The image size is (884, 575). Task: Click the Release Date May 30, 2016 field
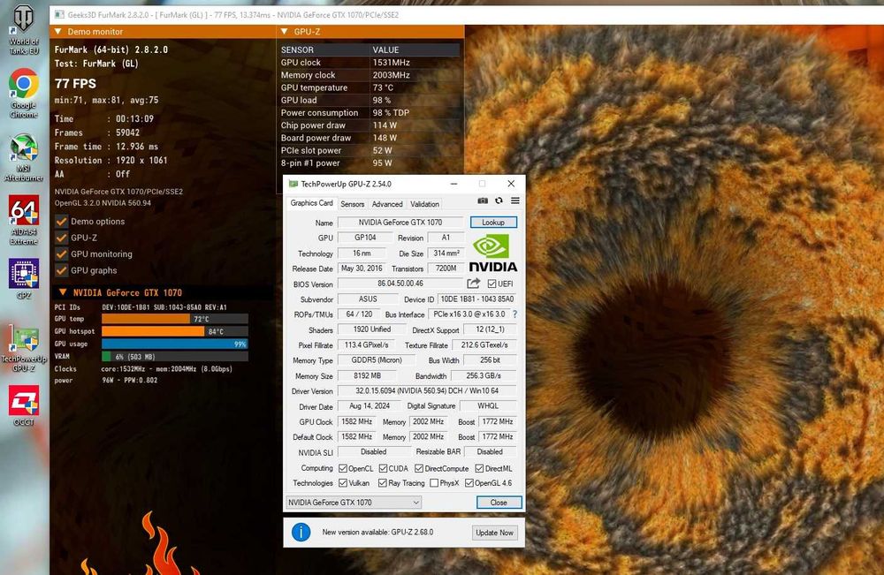point(362,269)
